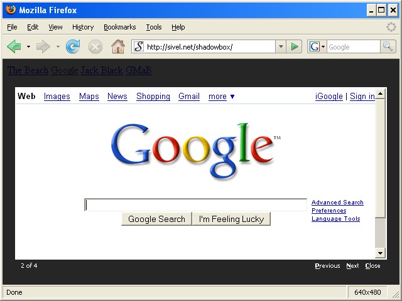Click the Stop loading icon
Image resolution: width=402 pixels, height=301 pixels.
pos(95,47)
